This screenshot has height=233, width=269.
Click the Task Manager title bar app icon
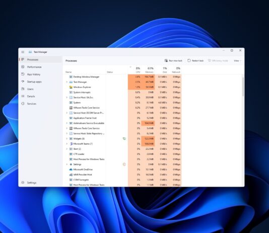30,52
